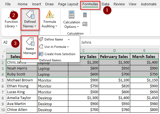Expand the Formula Auditing menu
The height and width of the screenshot is (114, 160).
click(49, 19)
